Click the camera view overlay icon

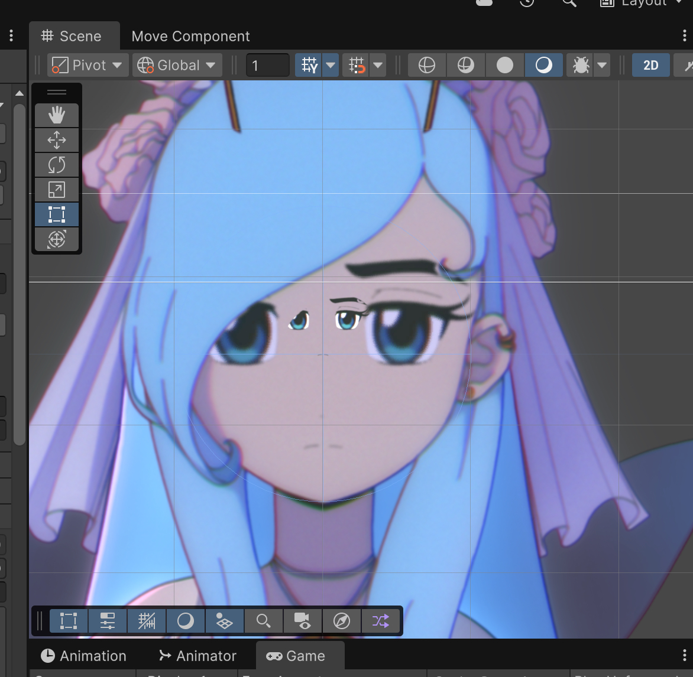click(x=303, y=621)
